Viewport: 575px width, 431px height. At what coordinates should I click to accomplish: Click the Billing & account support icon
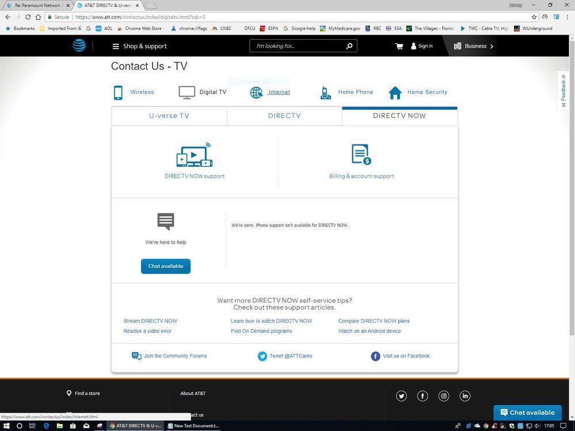coord(361,155)
